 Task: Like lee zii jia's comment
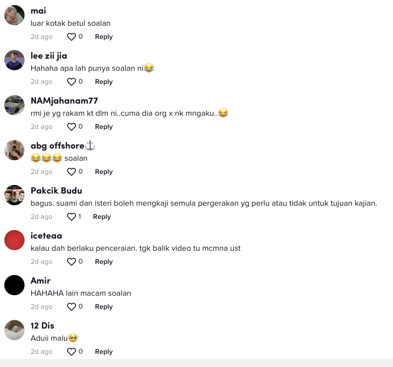71,82
